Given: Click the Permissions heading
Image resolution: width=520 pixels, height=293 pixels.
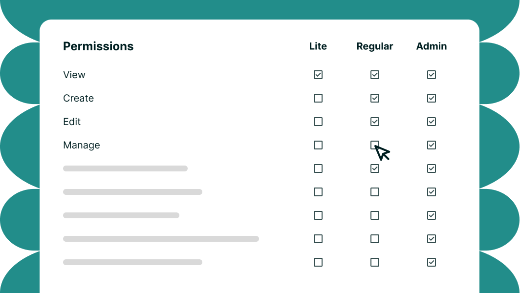Looking at the screenshot, I should click(98, 46).
